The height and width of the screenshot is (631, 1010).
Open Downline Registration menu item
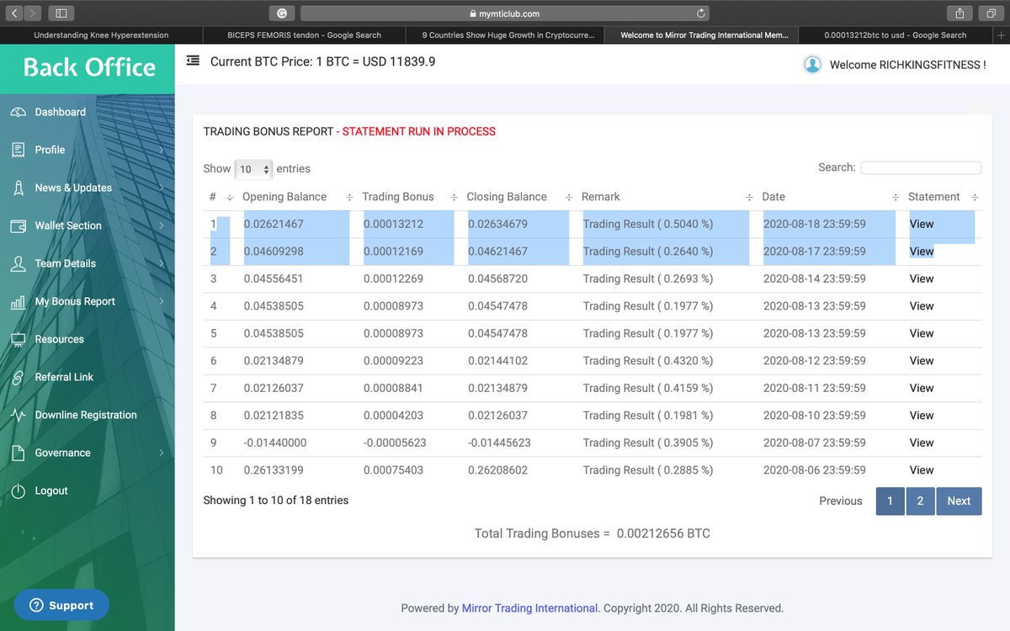tap(86, 415)
